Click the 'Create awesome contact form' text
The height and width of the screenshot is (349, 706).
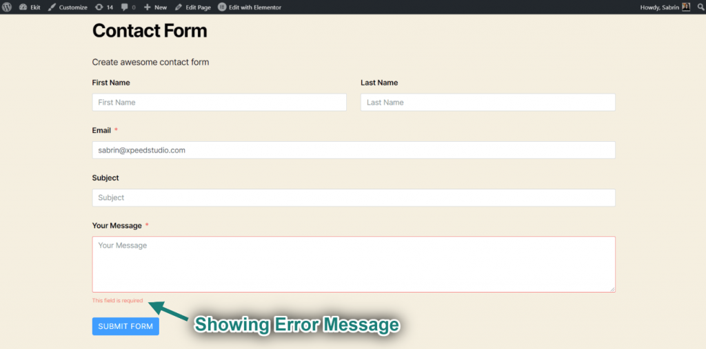150,62
